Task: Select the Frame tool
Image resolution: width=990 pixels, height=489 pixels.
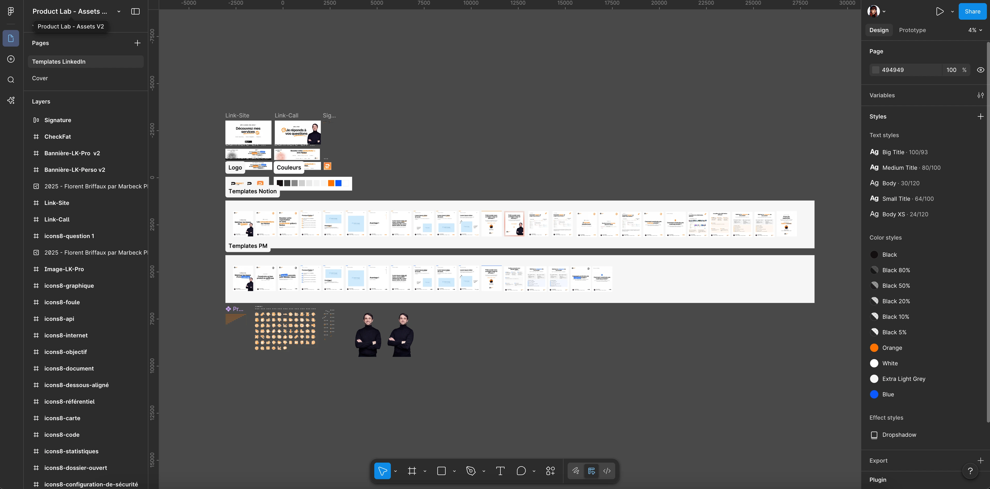Action: tap(412, 471)
